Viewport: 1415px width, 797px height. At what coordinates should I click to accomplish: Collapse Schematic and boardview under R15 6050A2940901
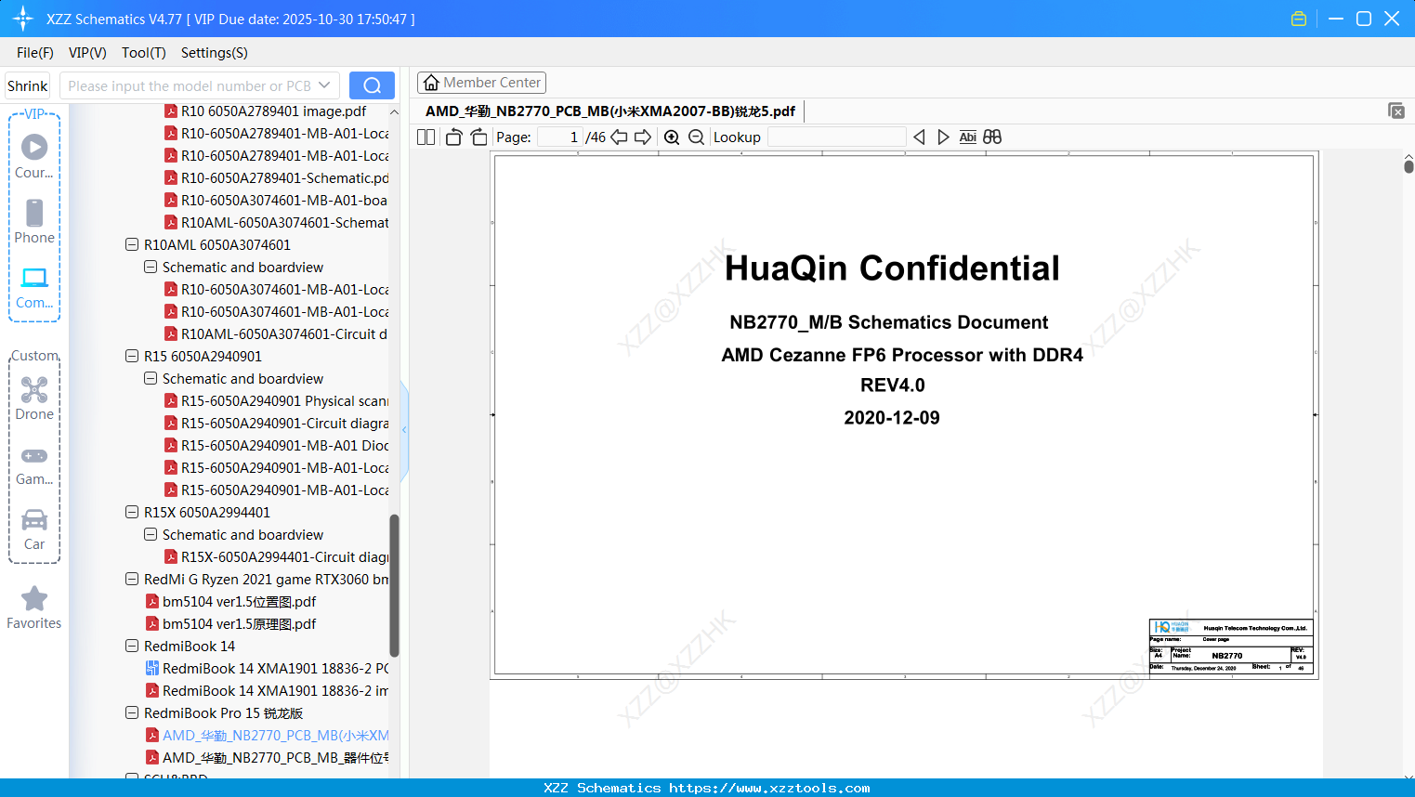(151, 379)
